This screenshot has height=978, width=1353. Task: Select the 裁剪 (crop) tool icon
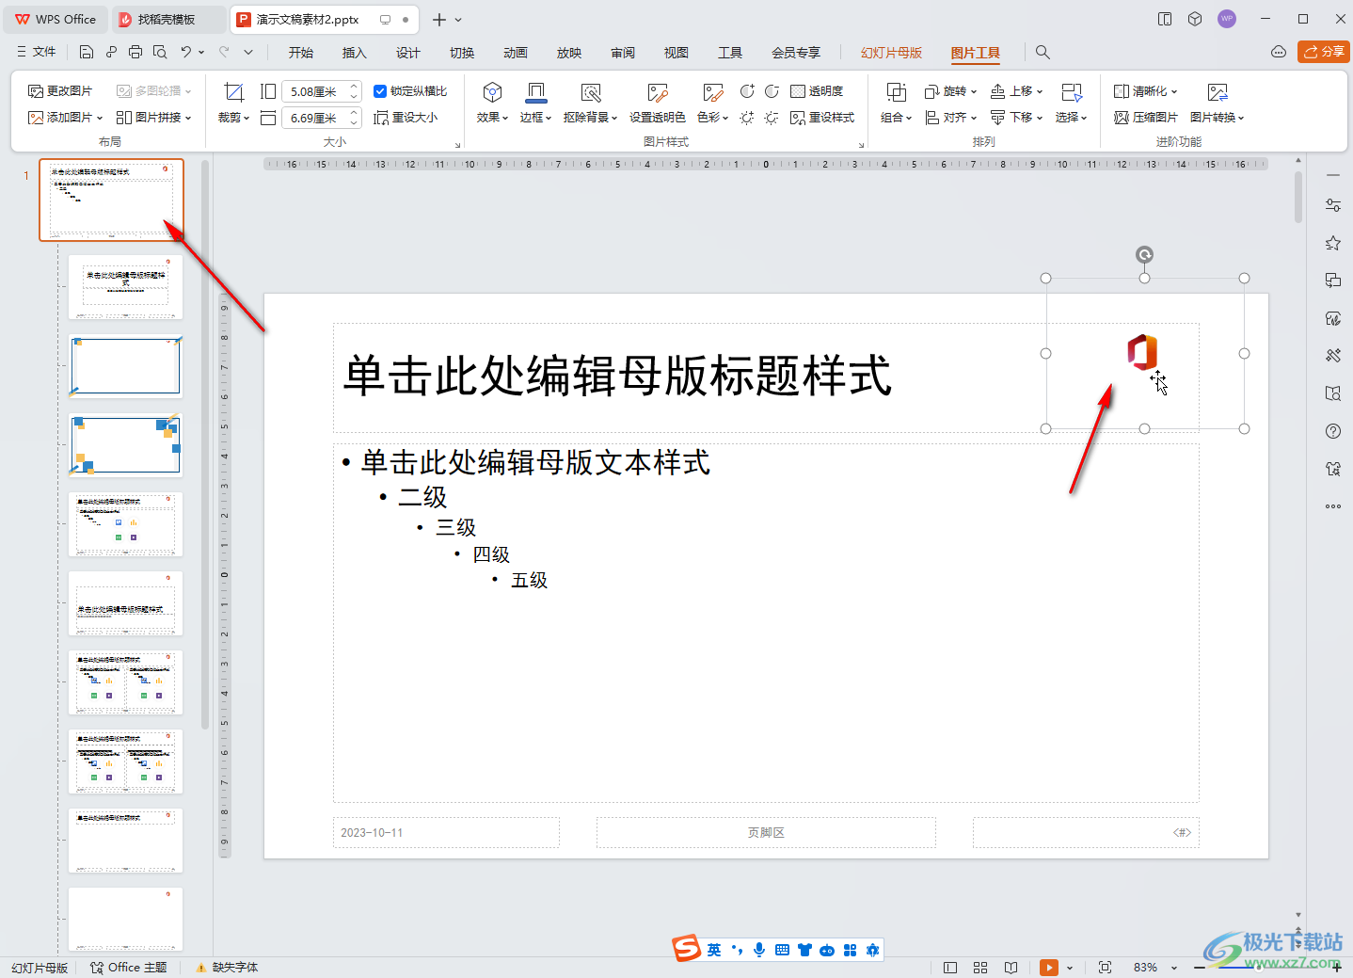pos(234,91)
